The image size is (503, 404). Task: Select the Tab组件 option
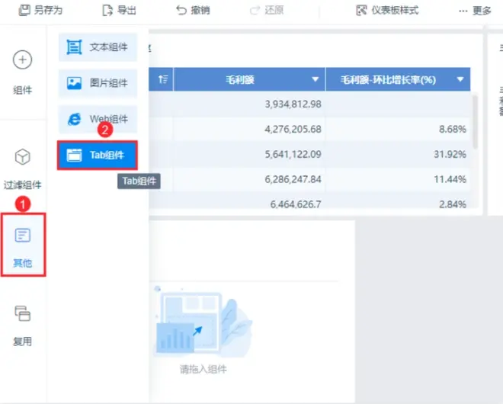point(98,156)
